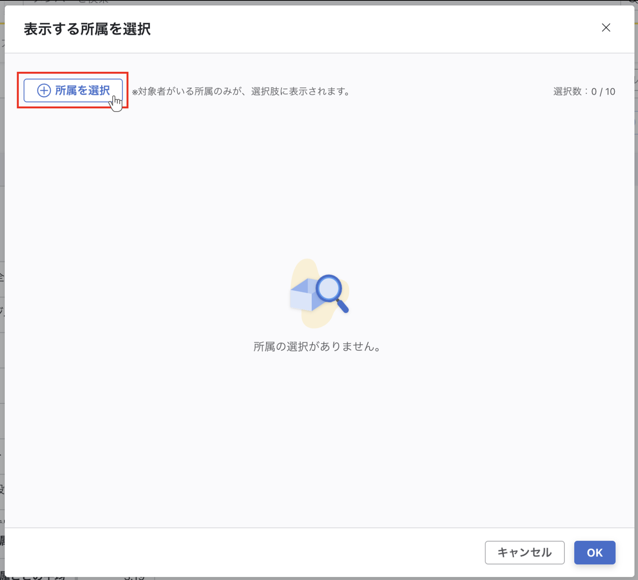Click the 選択数：0 / 10 counter text
The image size is (638, 580).
click(584, 92)
